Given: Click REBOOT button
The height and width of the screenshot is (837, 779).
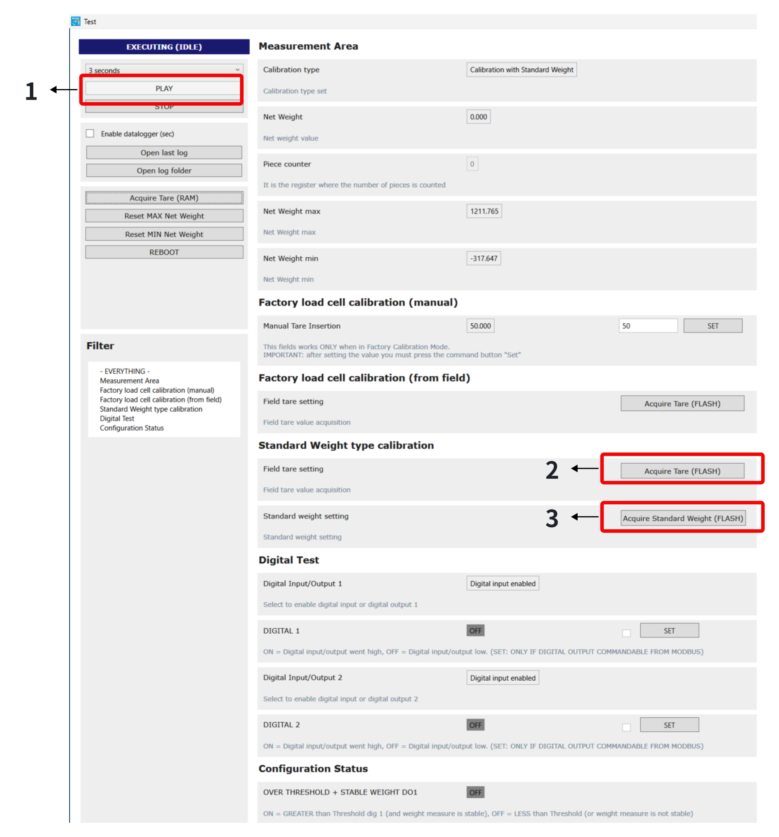Looking at the screenshot, I should pyautogui.click(x=165, y=252).
